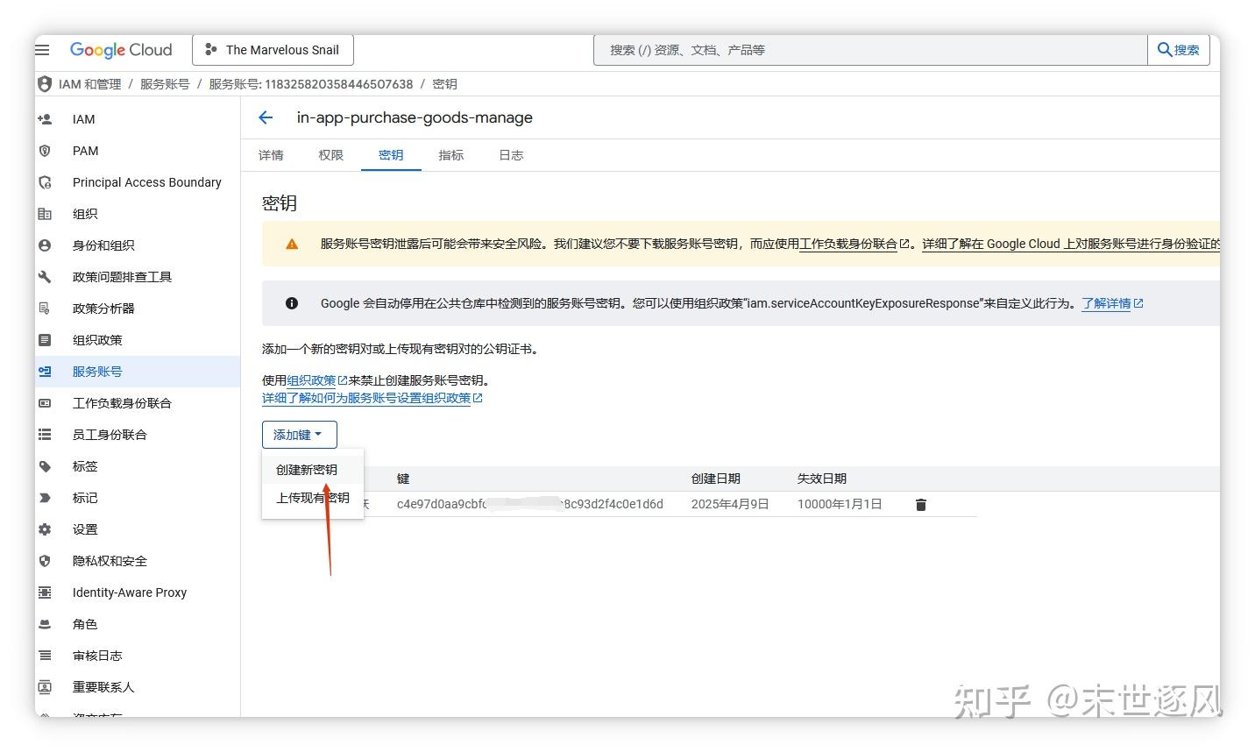Go back using the blue back arrow
This screenshot has width=1255, height=752.
pyautogui.click(x=266, y=117)
